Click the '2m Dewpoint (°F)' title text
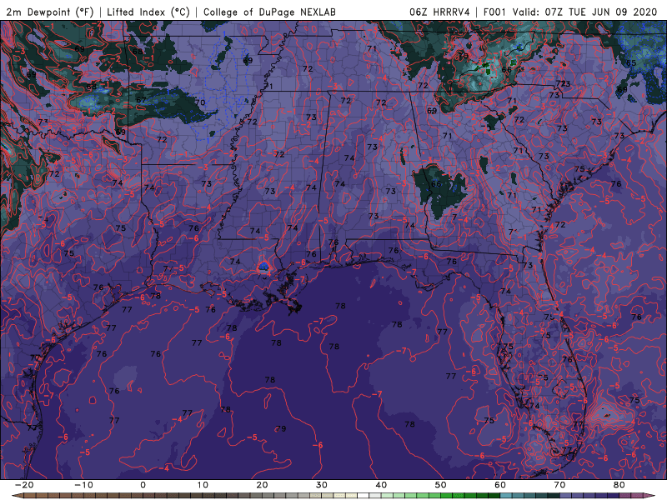Image resolution: width=667 pixels, height=500 pixels. tap(49, 12)
